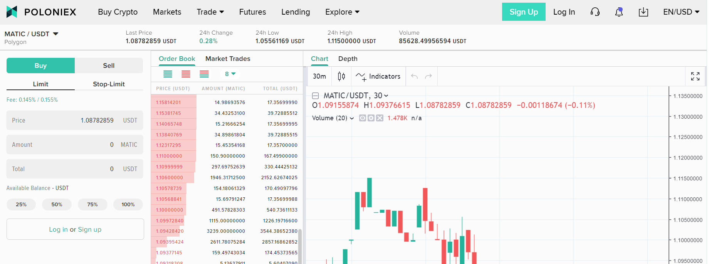Open Volume indicator settings gear

(x=371, y=118)
